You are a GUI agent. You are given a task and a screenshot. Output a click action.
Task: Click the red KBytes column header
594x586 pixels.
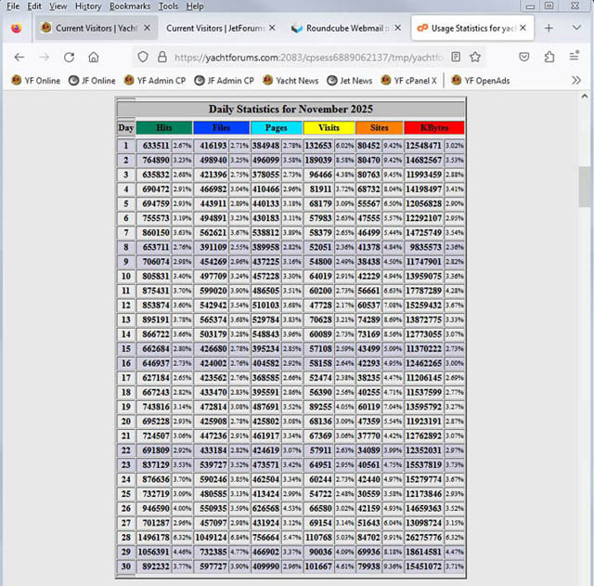point(433,127)
